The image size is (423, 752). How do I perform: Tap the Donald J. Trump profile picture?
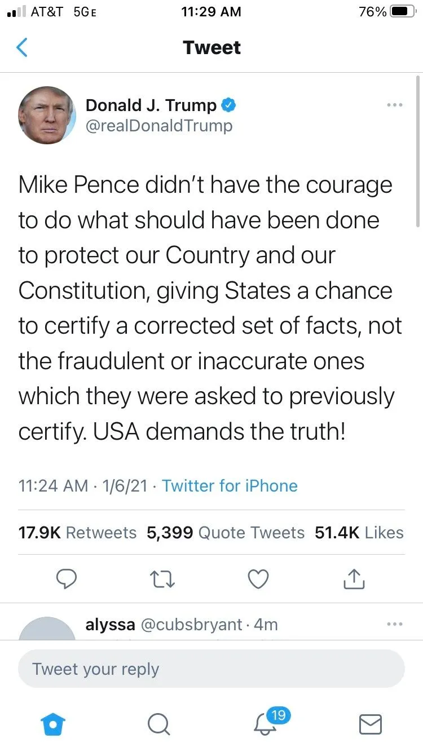[47, 116]
